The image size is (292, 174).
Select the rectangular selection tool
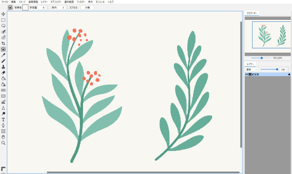point(3,20)
